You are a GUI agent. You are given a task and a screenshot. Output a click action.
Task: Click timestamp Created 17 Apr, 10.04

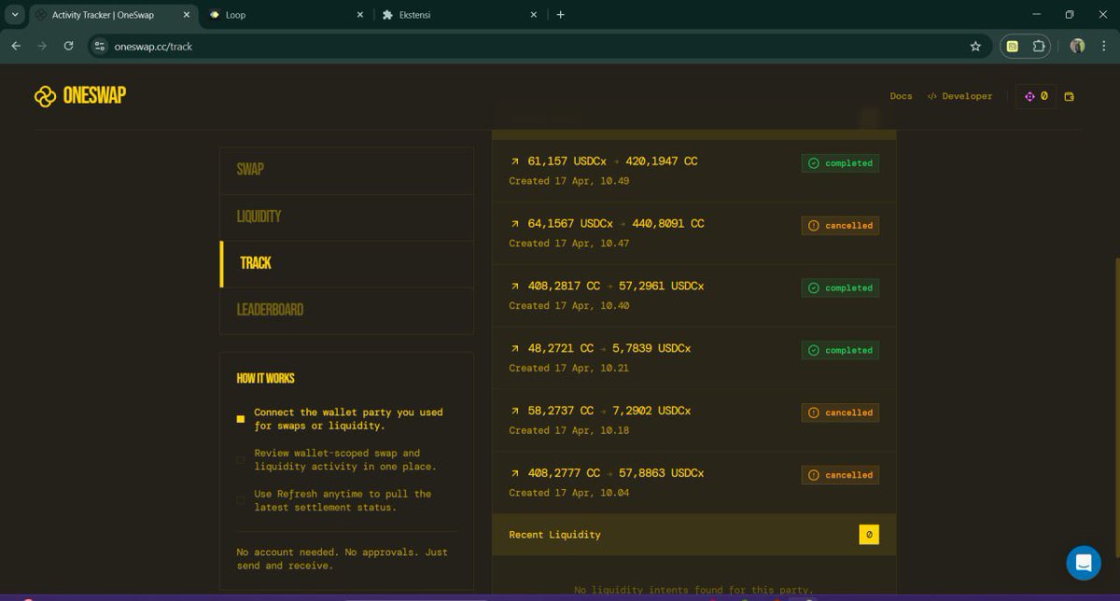click(x=569, y=493)
